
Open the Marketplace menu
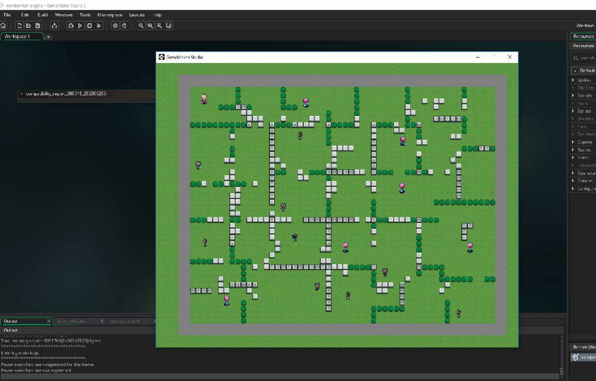pos(110,15)
